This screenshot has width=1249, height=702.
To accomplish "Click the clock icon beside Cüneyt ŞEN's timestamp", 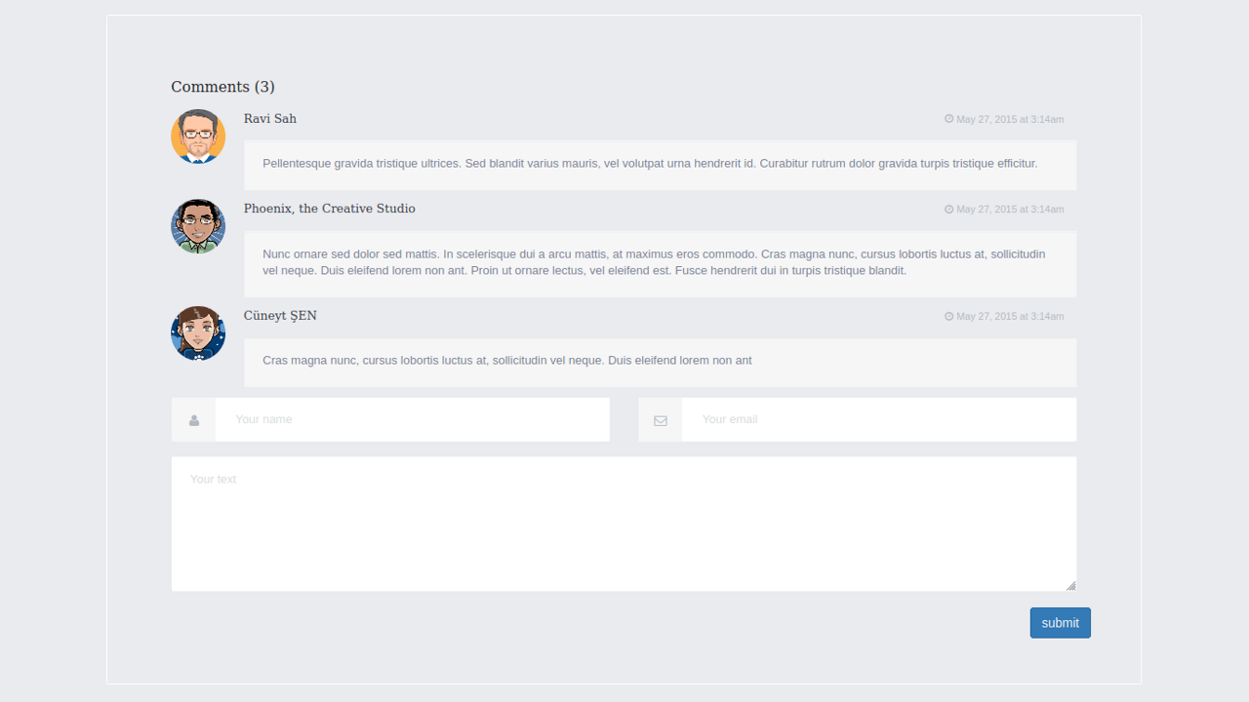I will tap(947, 316).
